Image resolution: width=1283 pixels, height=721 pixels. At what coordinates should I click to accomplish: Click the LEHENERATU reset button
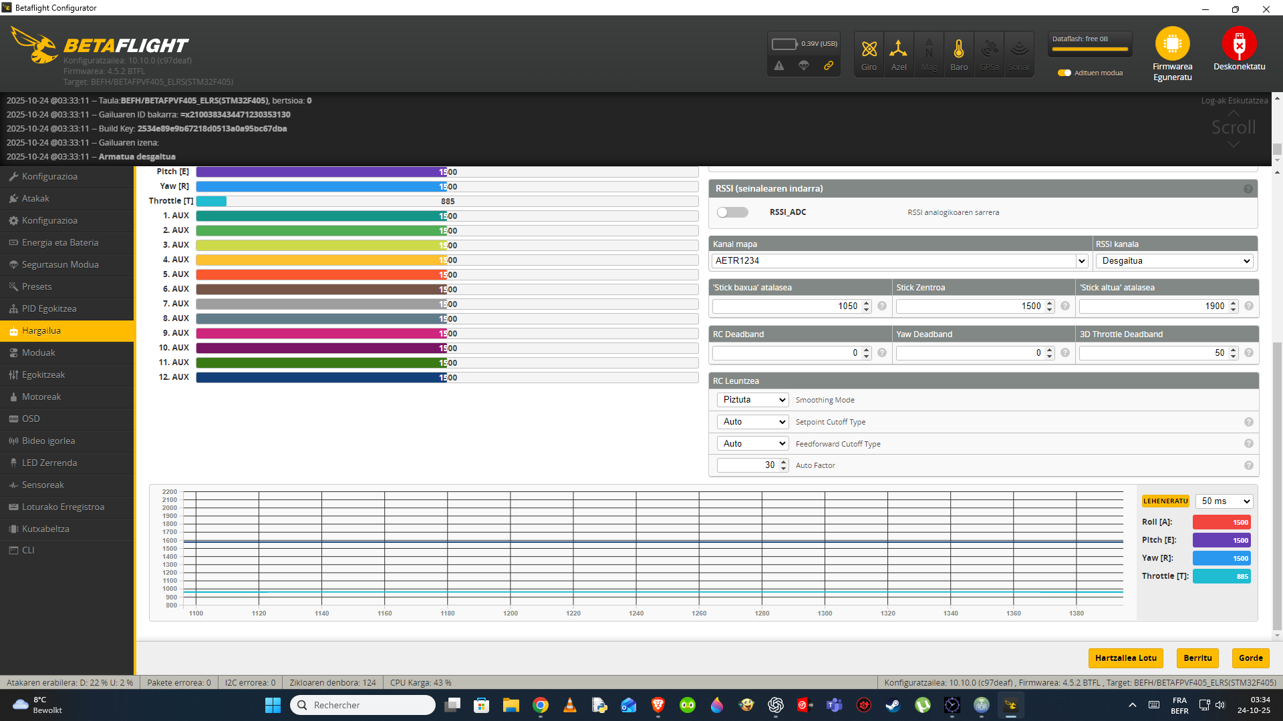pos(1165,501)
